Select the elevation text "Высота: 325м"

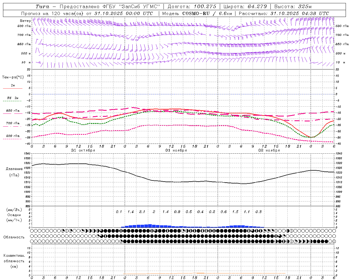[x=293, y=7]
